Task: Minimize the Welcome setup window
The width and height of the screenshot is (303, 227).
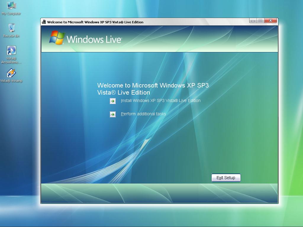Action: (253, 20)
